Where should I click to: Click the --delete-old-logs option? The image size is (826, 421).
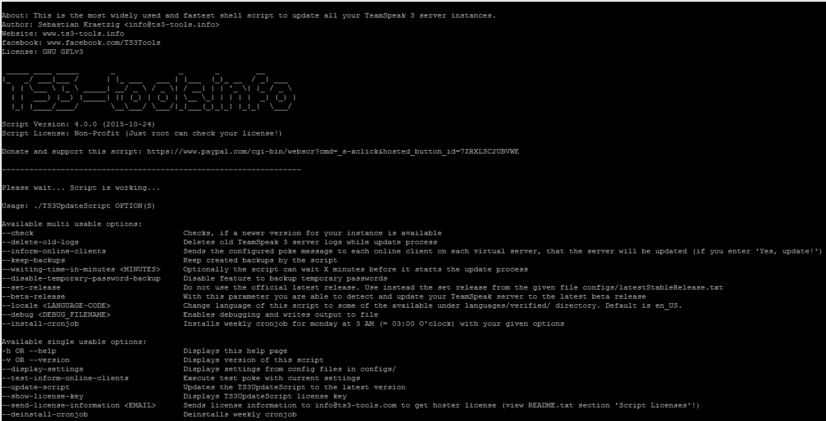40,243
